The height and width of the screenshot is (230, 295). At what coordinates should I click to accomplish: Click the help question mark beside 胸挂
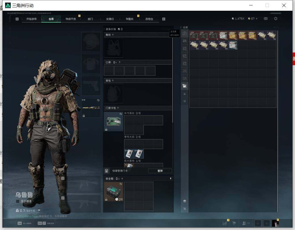coord(112,35)
